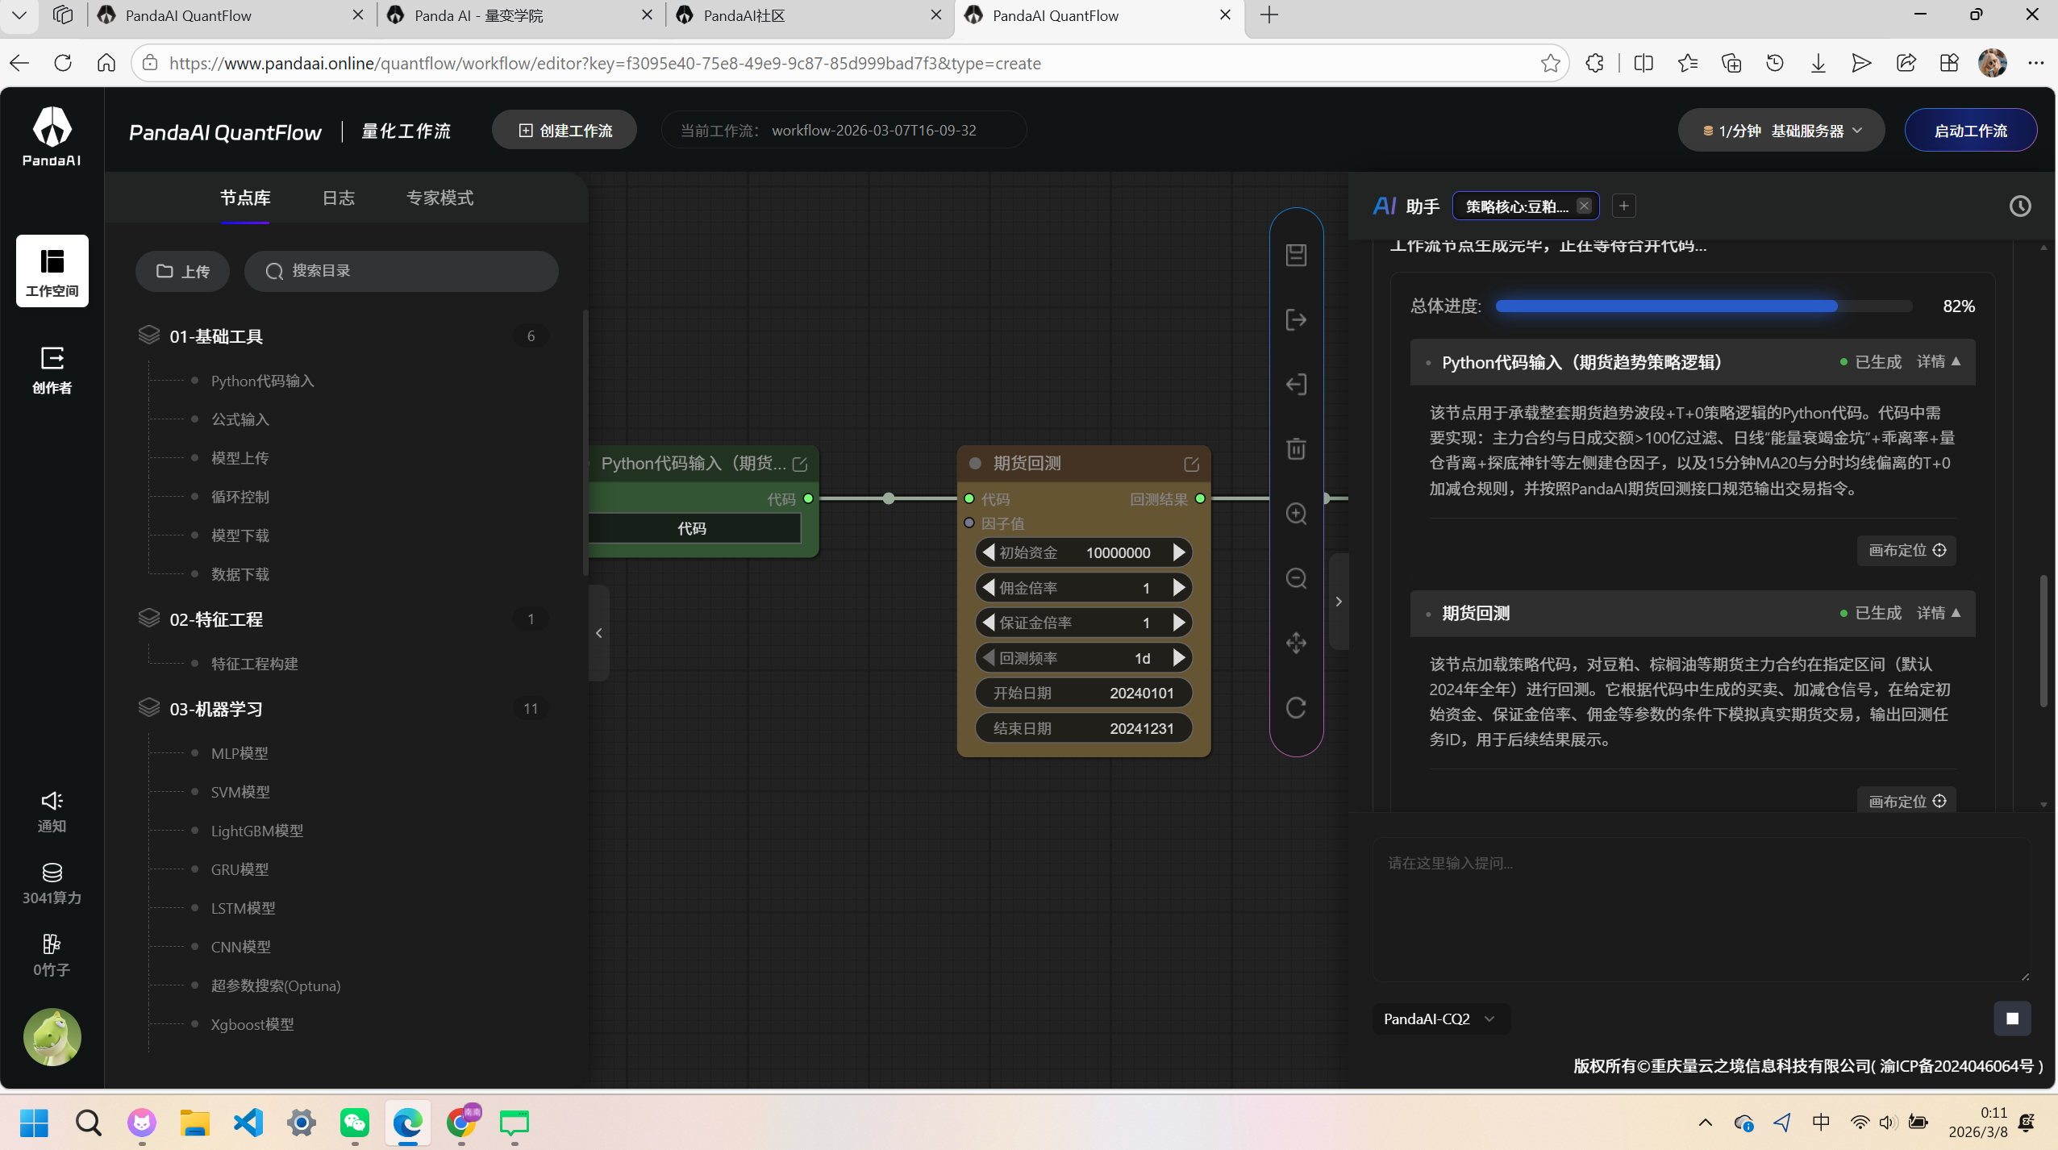This screenshot has width=2058, height=1150.
Task: Switch to PandaAI社区 browser tab
Action: [807, 15]
